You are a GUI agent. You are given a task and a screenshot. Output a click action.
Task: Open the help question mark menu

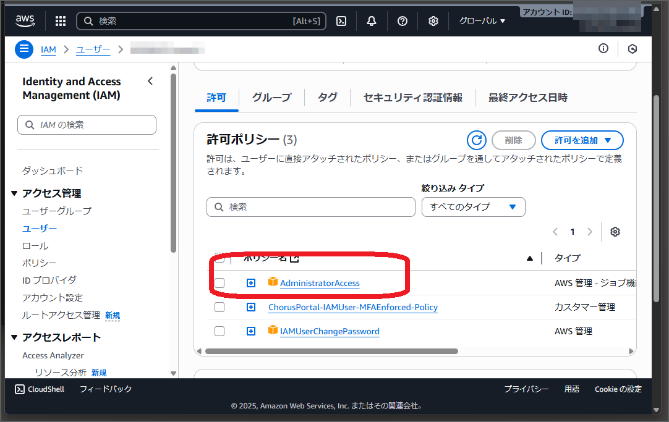403,21
